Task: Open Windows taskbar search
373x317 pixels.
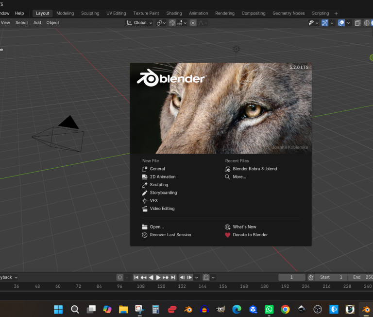Action: pos(75,309)
